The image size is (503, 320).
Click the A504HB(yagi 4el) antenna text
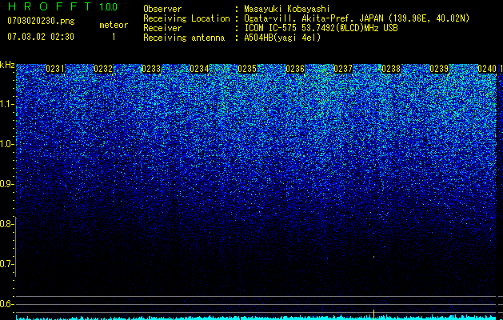pos(282,38)
